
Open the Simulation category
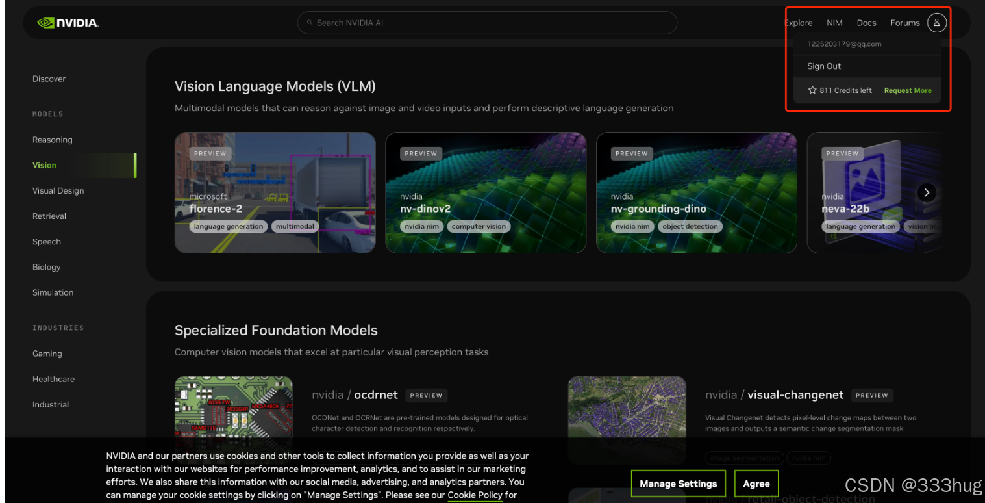pyautogui.click(x=53, y=292)
